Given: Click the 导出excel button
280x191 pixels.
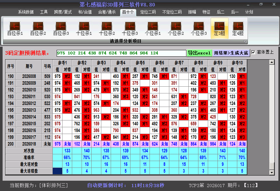Looking at the screenshot, I should click(x=199, y=53).
